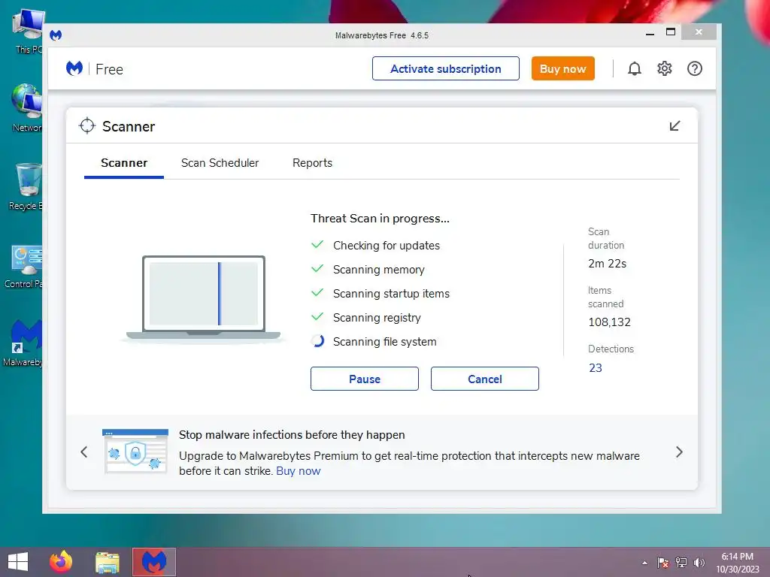Minimize the Malwarebytes window
This screenshot has width=770, height=577.
650,33
